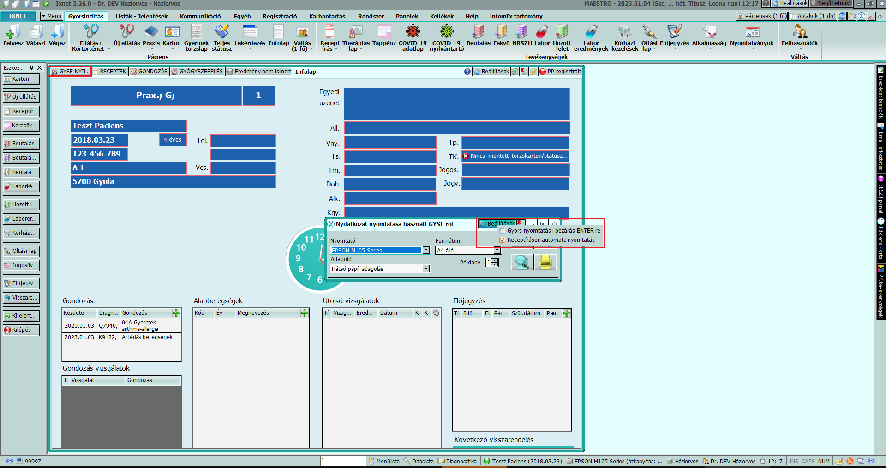Screen dimensions: 886x468
Task: Uncheck Receptíráson automata nyomtatás checkbox
Action: click(x=503, y=240)
